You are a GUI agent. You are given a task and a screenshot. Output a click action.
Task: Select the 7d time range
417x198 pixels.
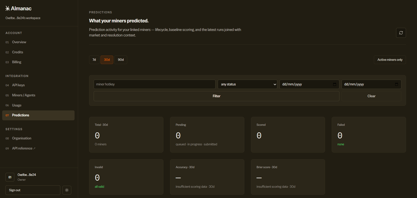click(x=94, y=60)
